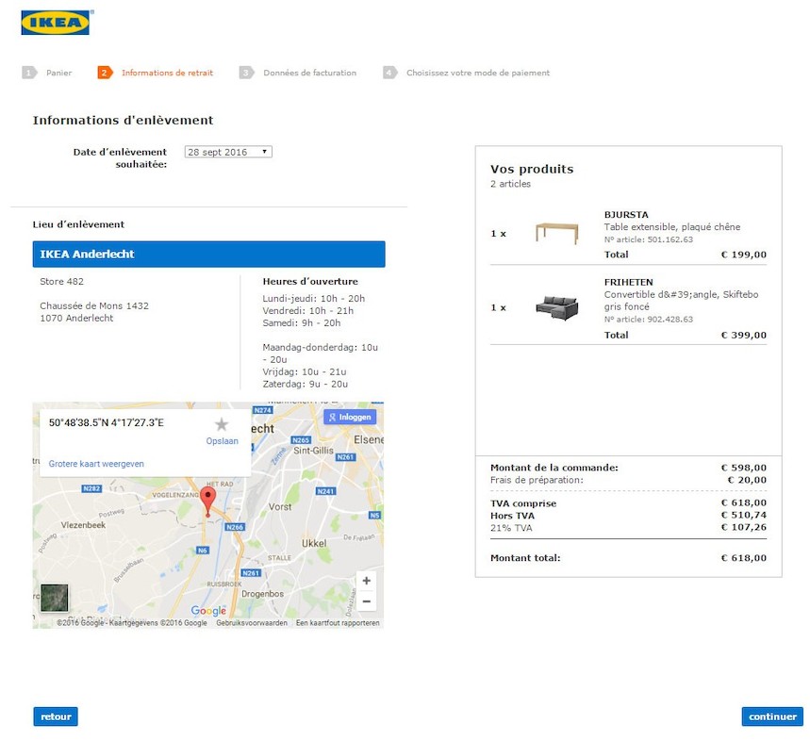Go to the Panier step
The height and width of the screenshot is (741, 810).
(58, 73)
